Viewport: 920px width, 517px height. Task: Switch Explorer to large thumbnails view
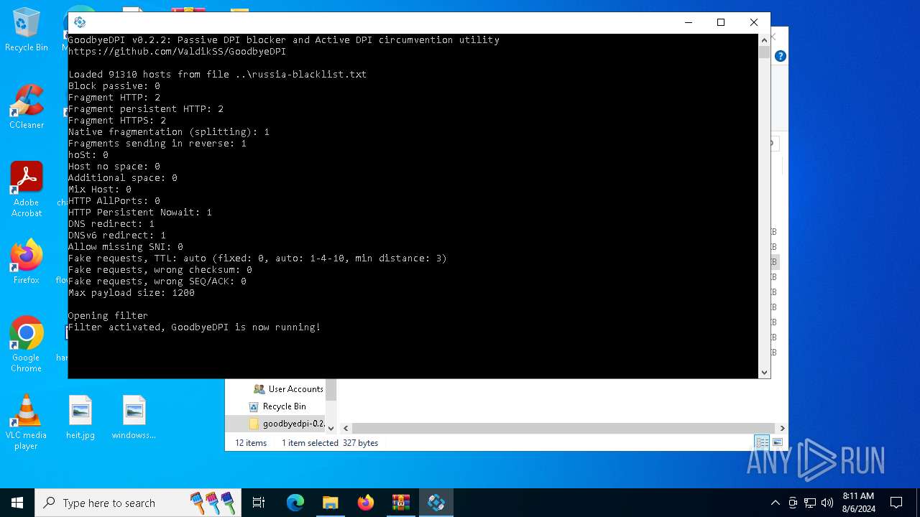(777, 442)
